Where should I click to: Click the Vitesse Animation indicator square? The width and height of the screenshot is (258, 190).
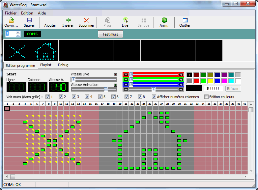click(x=116, y=85)
